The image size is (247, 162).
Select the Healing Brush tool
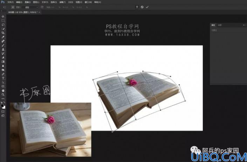click(3, 41)
